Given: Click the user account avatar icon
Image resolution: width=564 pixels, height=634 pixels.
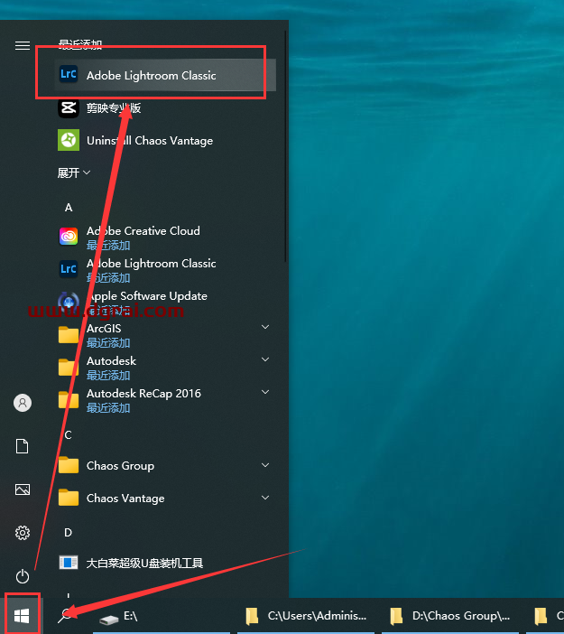Looking at the screenshot, I should tap(23, 403).
